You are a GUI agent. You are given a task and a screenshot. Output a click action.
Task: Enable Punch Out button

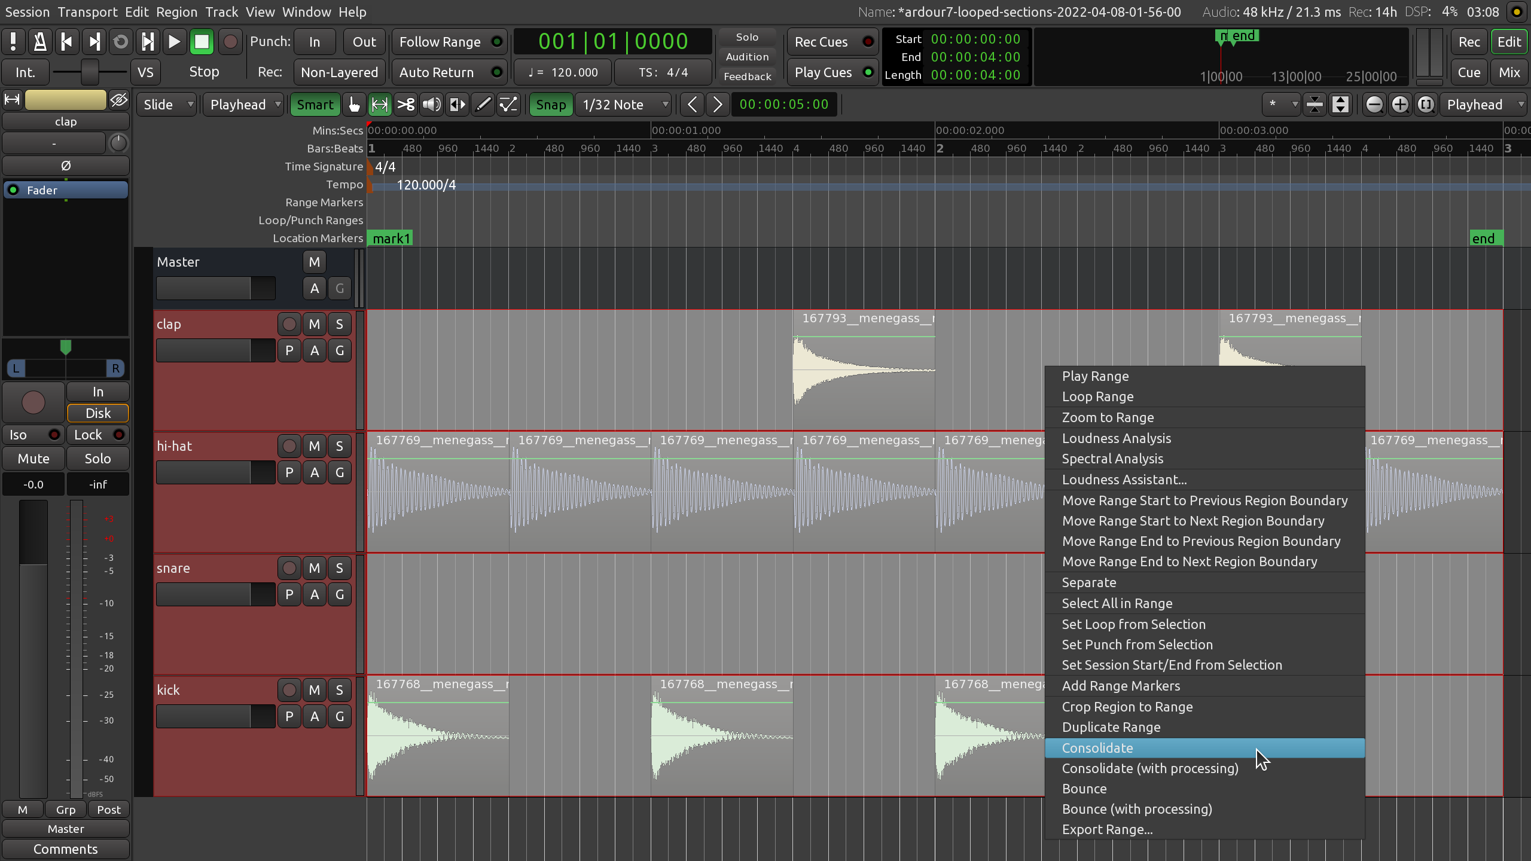click(363, 41)
